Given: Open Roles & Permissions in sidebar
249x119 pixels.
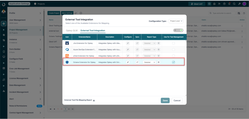Looking at the screenshot, I should click(x=25, y=106).
